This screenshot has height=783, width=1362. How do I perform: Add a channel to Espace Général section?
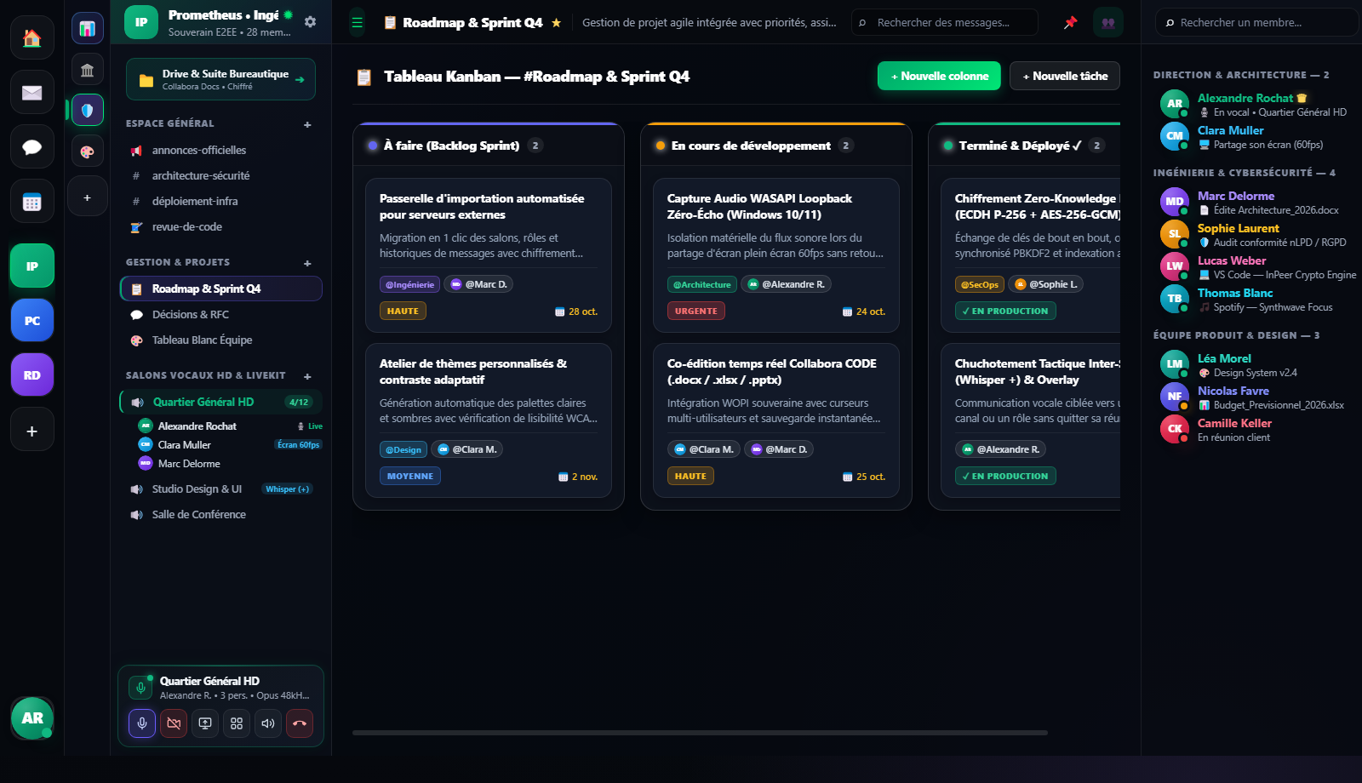pyautogui.click(x=307, y=124)
